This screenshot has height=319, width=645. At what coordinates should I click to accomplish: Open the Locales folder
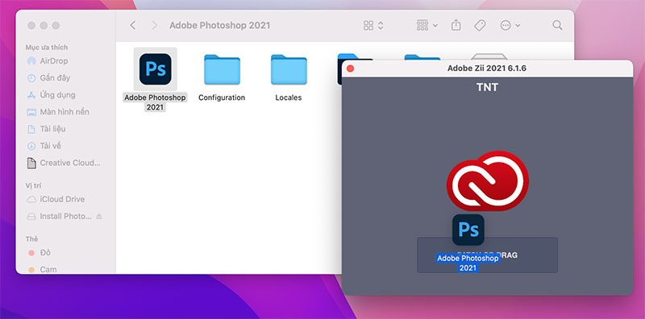click(x=289, y=69)
